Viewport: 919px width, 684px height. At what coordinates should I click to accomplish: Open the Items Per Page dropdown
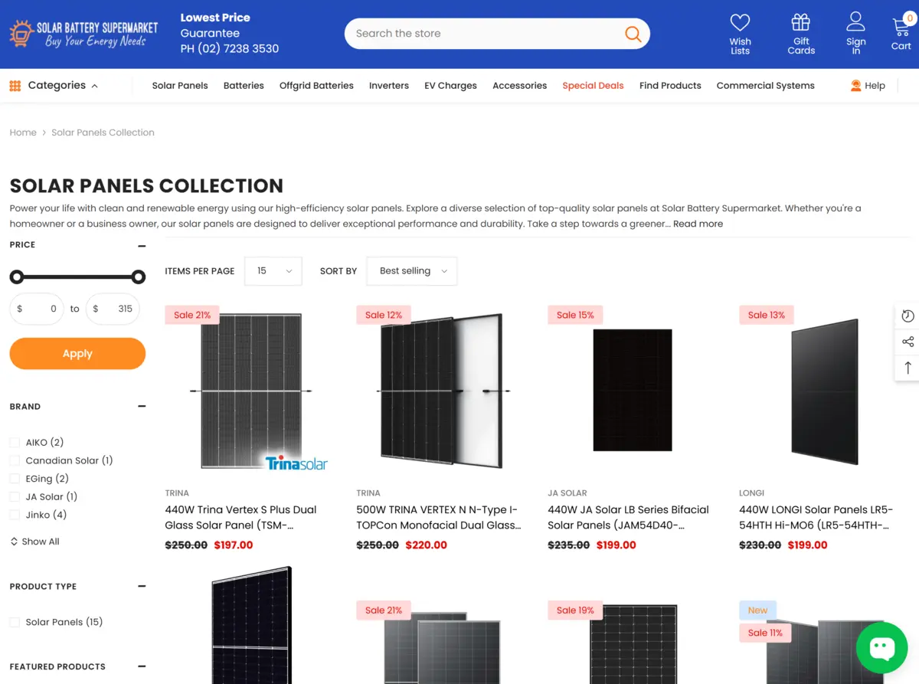click(x=273, y=271)
